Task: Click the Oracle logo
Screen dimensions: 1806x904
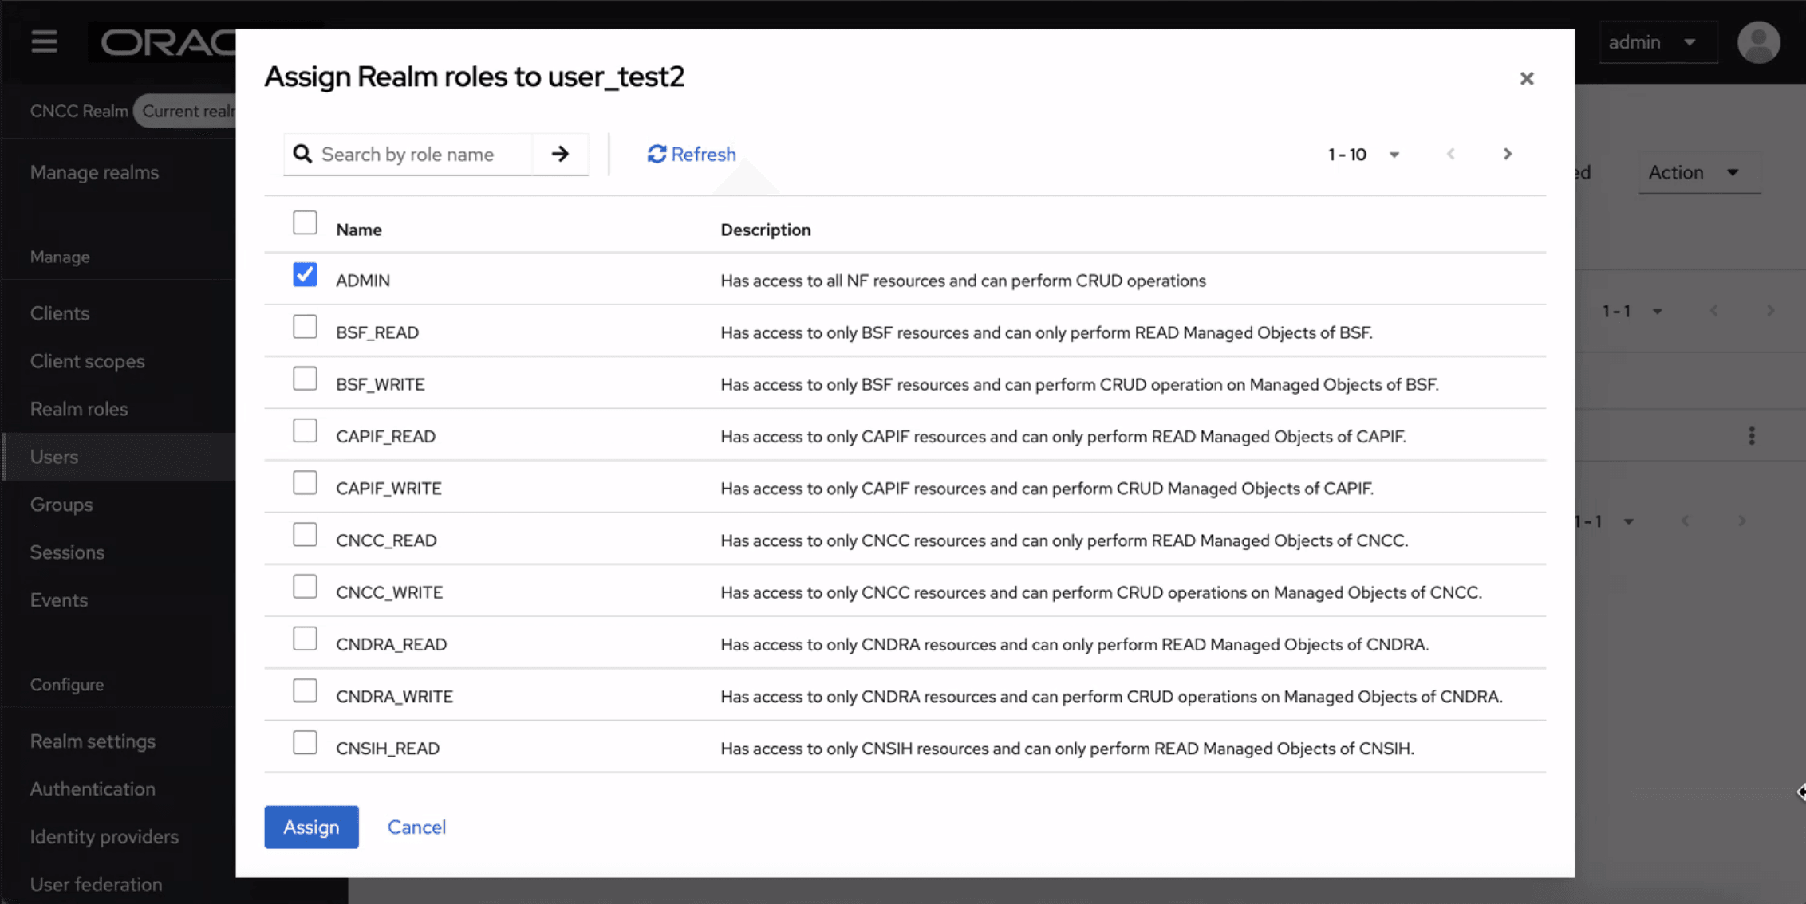Action: [x=168, y=42]
